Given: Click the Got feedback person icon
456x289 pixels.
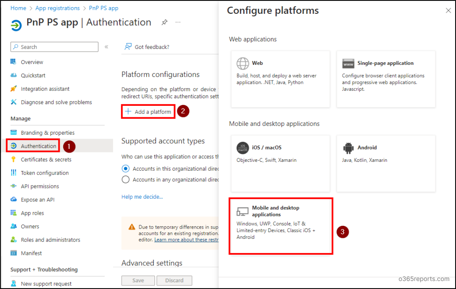Looking at the screenshot, I should pos(128,47).
